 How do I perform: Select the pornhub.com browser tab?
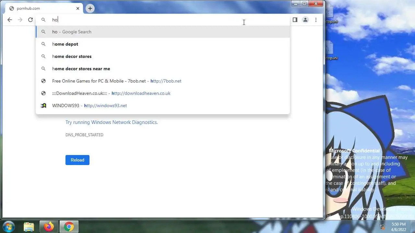click(43, 8)
